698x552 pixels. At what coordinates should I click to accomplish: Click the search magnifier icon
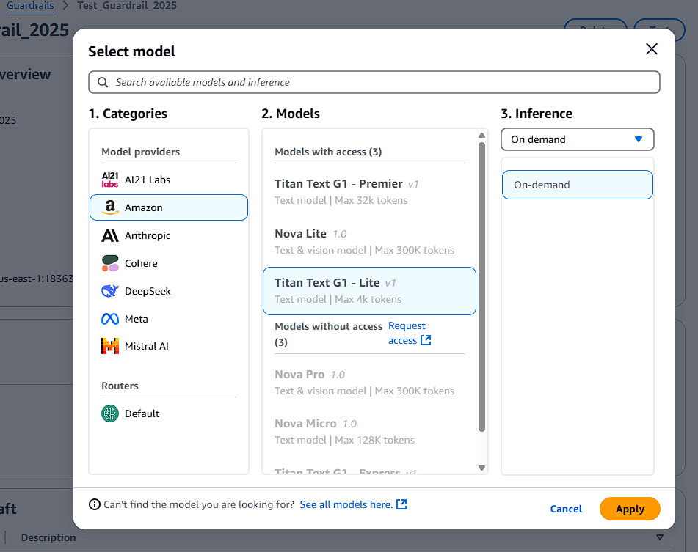pos(103,82)
